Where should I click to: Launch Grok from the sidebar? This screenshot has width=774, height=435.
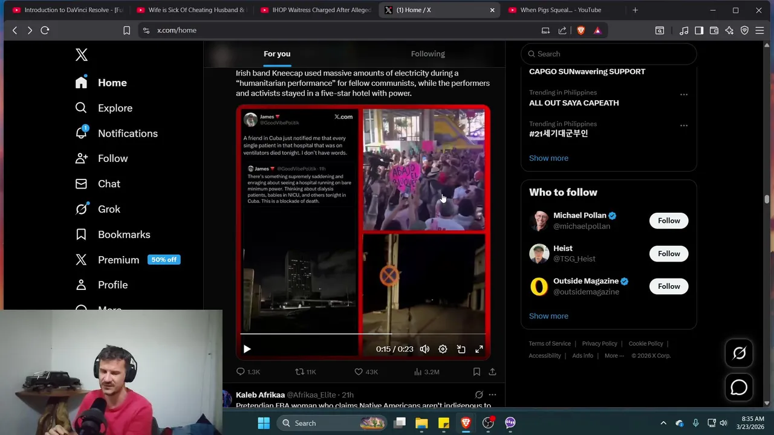(x=97, y=209)
